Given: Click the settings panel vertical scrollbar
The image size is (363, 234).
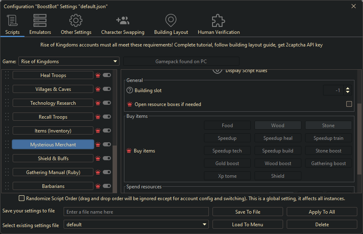Looking at the screenshot, I should [359, 139].
